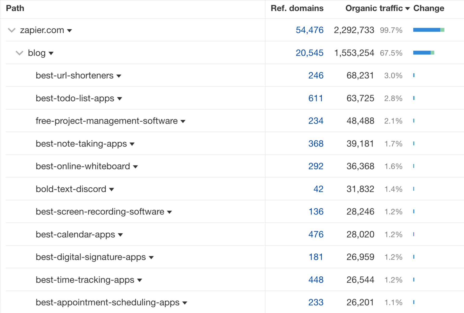Viewport: 464px width, 313px height.
Task: Open the 20,545 referring domains for blog
Action: [310, 53]
